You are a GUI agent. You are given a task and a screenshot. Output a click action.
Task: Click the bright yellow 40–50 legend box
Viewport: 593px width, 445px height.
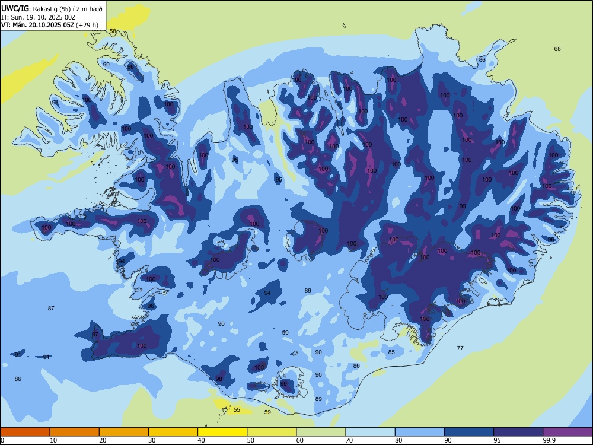pyautogui.click(x=222, y=432)
